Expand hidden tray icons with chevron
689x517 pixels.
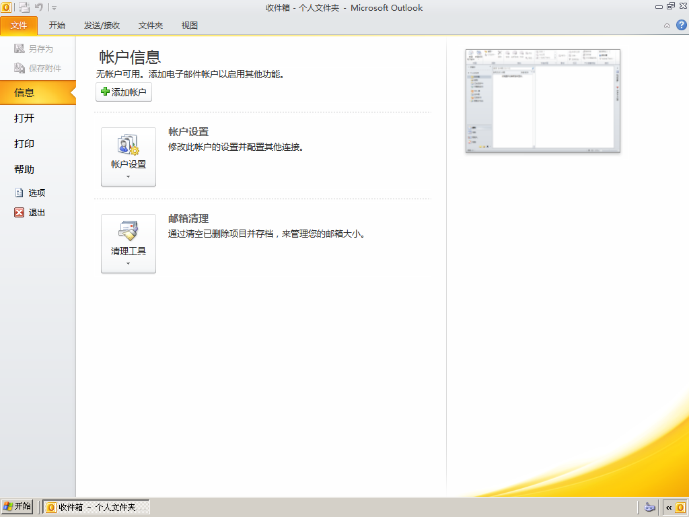pos(668,508)
